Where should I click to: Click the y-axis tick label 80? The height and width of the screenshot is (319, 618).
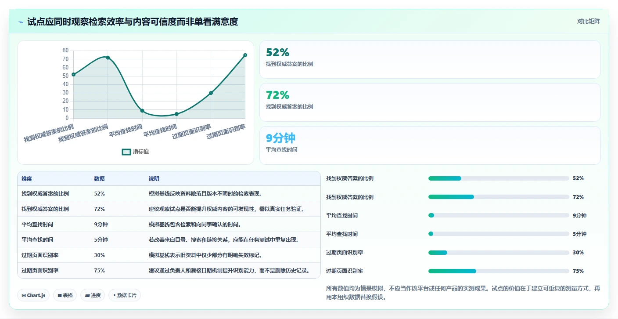pos(65,51)
